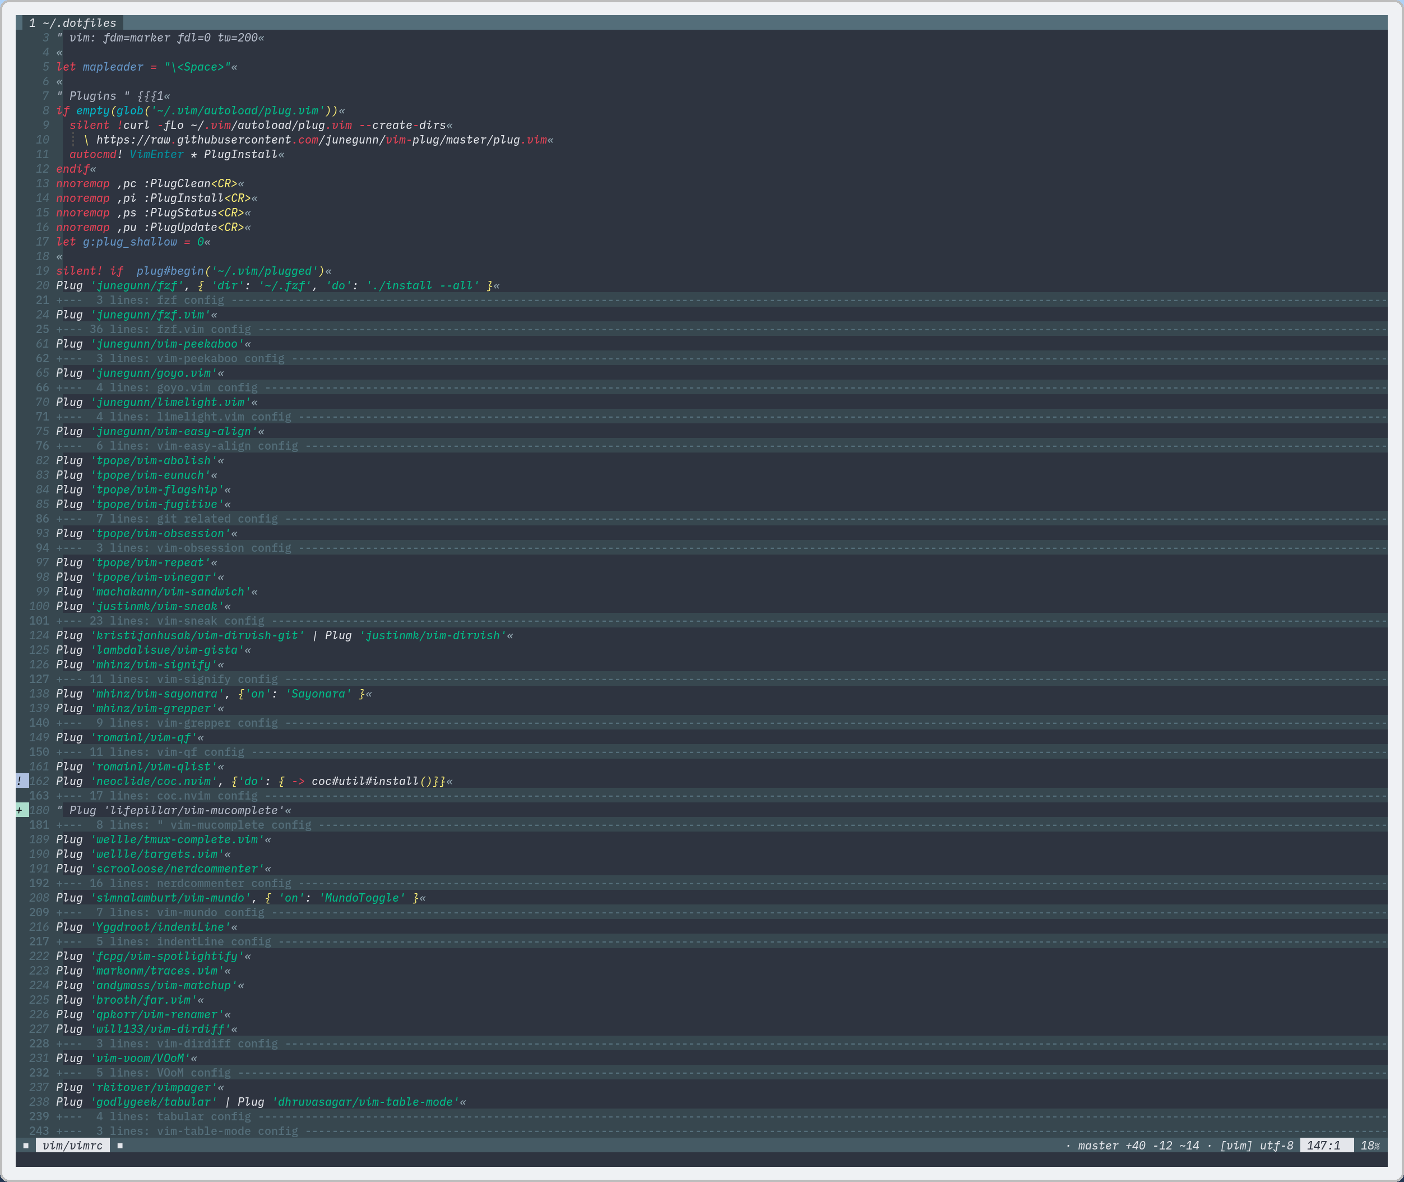The image size is (1404, 1182).
Task: Click the square icon left of vim/vimrc
Action: [26, 1146]
